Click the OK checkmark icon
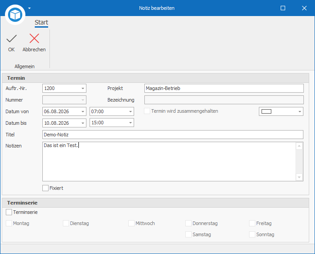This screenshot has width=315, height=254. [12, 39]
